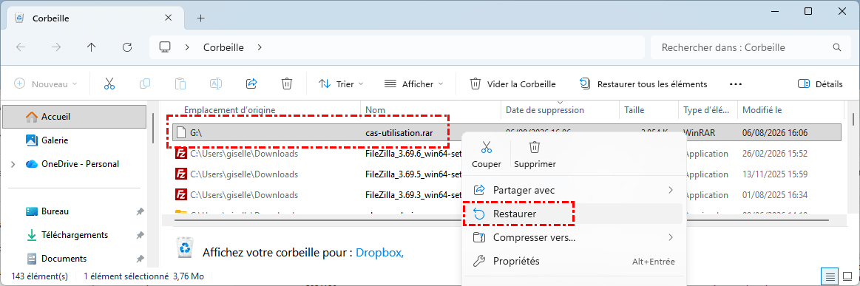Click Vider la Corbeille
This screenshot has height=286, width=860.
coord(512,84)
